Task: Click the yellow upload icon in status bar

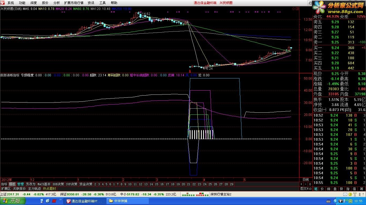Action: point(350,194)
